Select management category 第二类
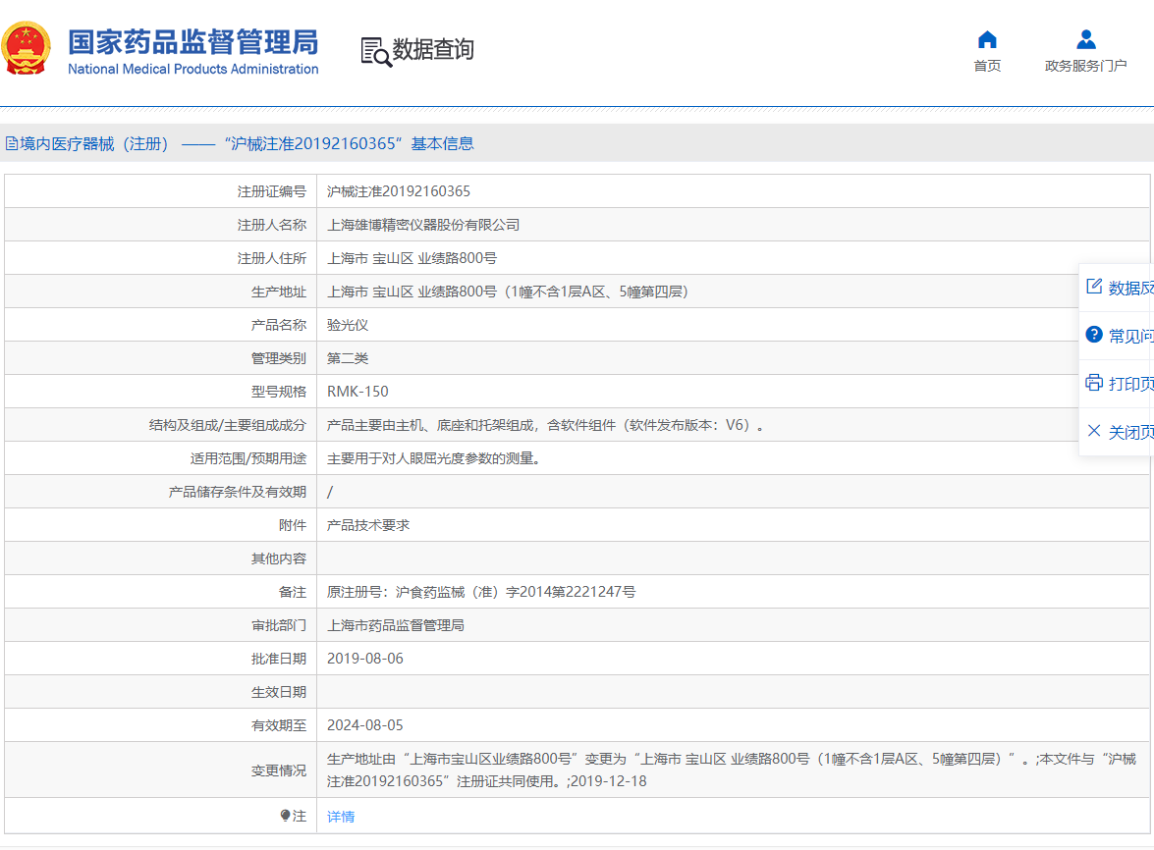This screenshot has width=1154, height=850. pyautogui.click(x=348, y=358)
